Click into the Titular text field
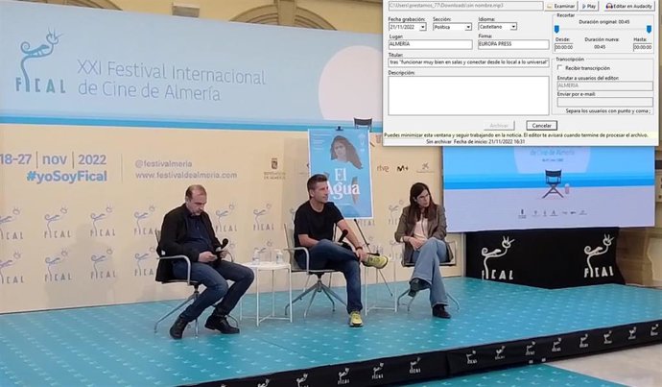This screenshot has width=662, height=387. pos(468,62)
